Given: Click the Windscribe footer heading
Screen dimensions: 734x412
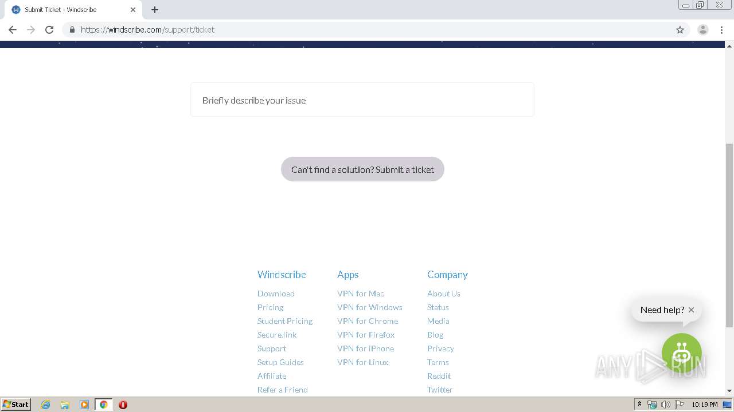Looking at the screenshot, I should click(282, 275).
